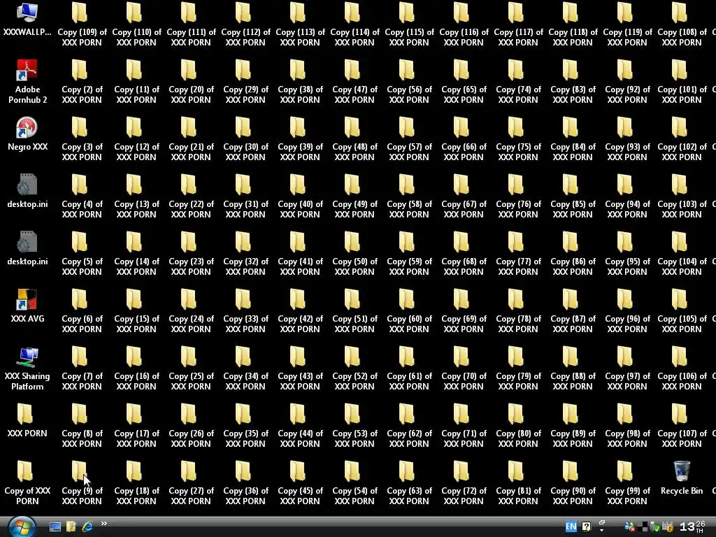Click the language bar help question mark

point(587,527)
